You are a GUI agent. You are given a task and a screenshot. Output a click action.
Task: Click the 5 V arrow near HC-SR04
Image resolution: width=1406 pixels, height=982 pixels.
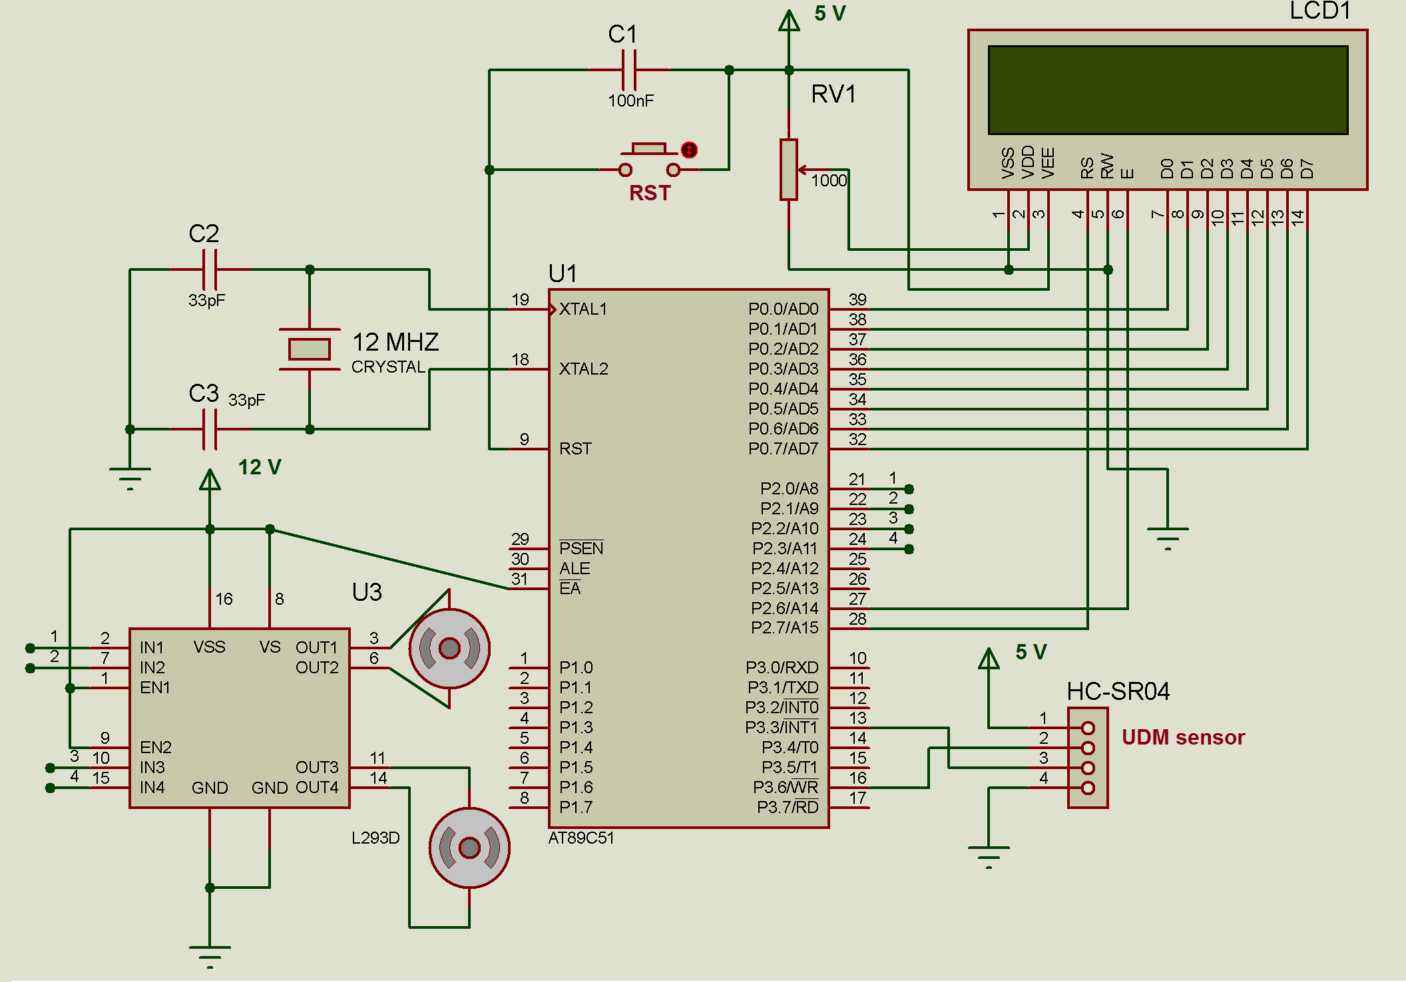989,659
